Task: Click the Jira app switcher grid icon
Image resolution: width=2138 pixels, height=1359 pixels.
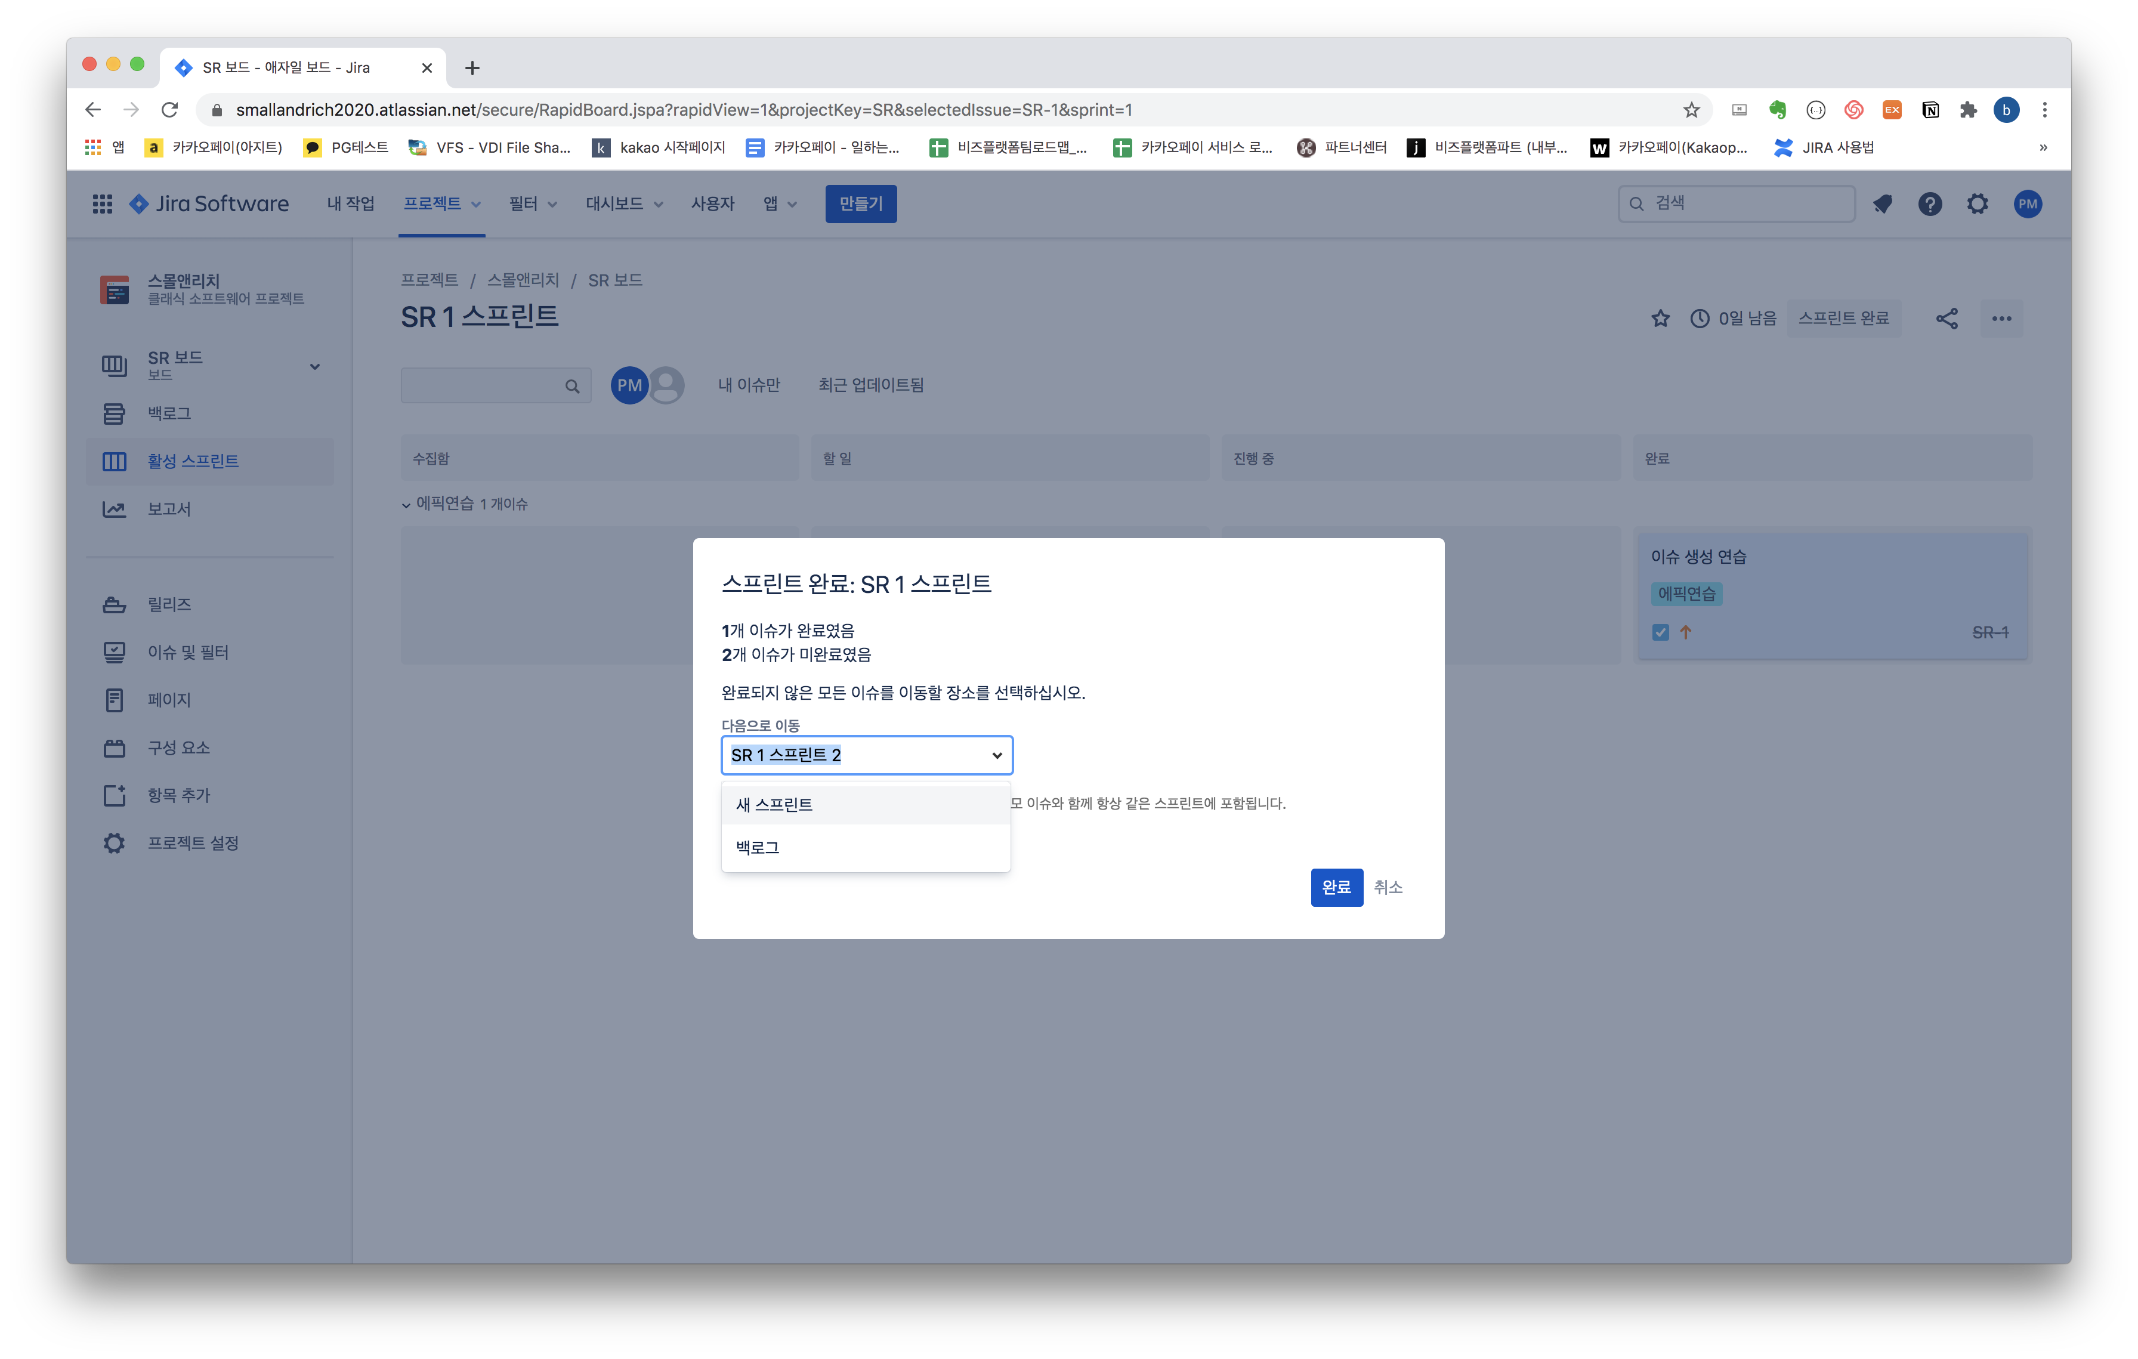Action: 102,204
